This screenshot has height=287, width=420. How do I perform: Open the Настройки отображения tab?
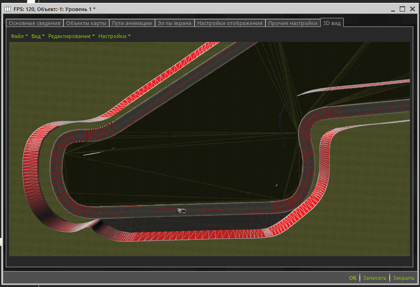230,23
